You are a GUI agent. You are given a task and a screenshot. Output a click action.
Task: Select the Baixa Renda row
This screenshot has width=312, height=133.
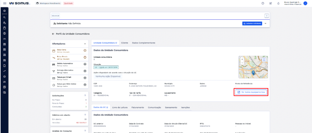pos(69,58)
